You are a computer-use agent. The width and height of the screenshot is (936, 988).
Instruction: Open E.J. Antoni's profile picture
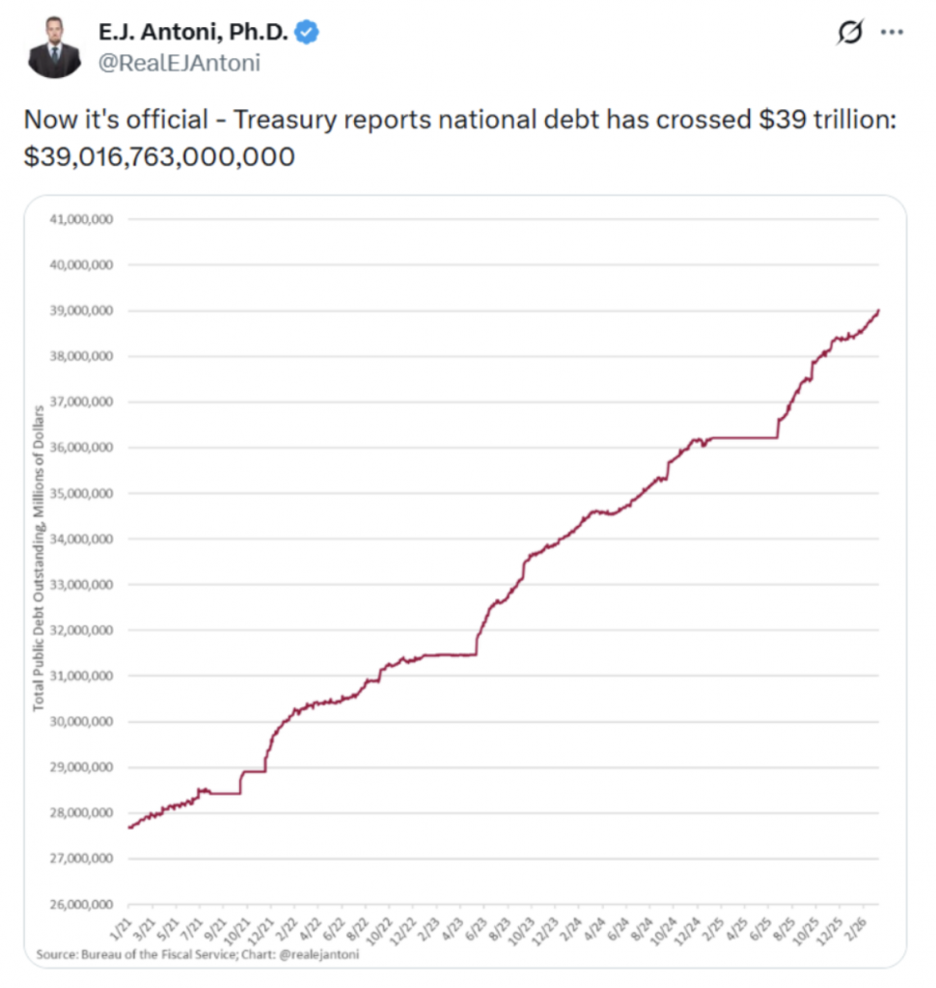coord(53,46)
